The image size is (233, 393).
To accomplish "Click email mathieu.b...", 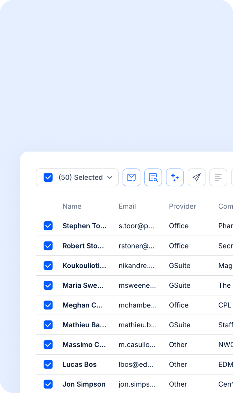I will coord(138,325).
